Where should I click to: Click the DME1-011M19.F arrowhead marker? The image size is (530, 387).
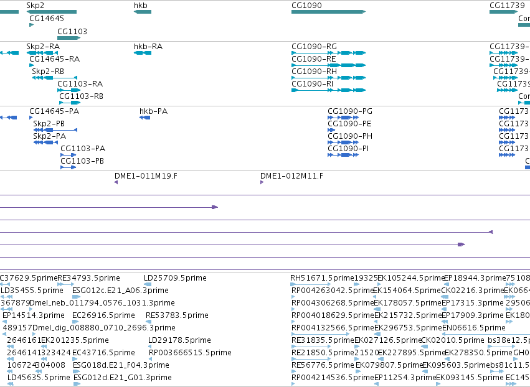116,182
